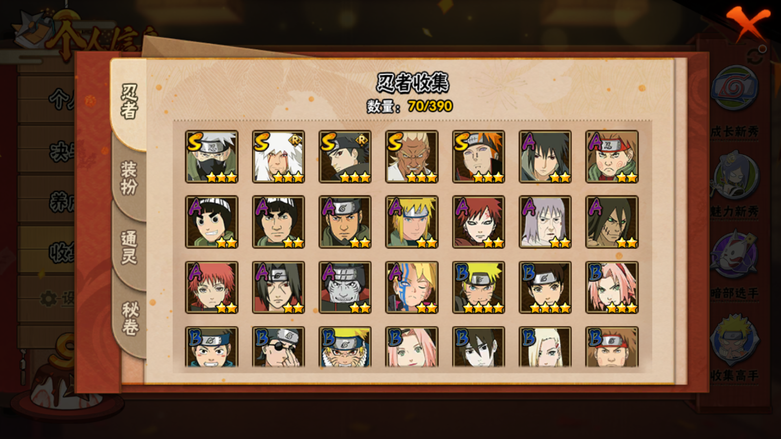
Task: Pick the B-rank Sakura four-star card
Action: [x=612, y=287]
